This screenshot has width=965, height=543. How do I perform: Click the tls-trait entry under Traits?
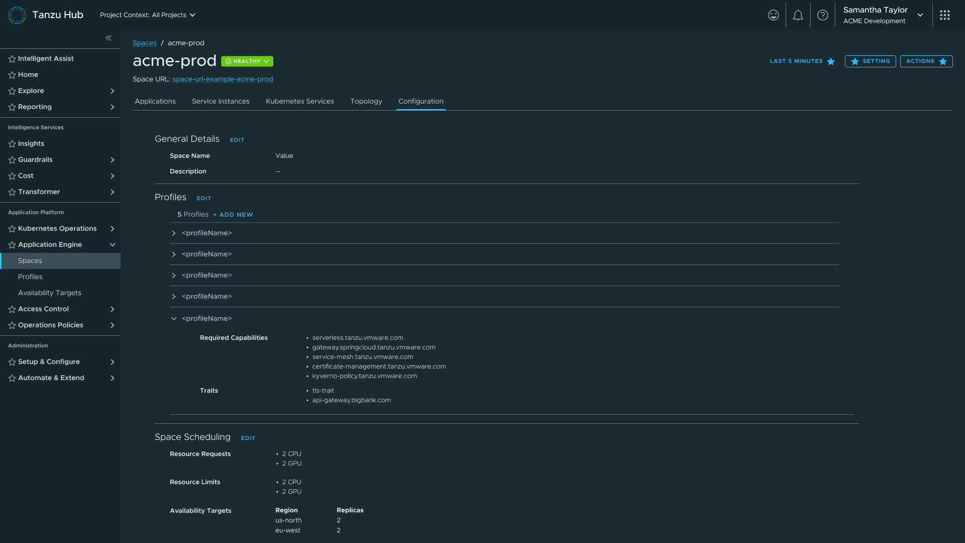(x=323, y=391)
